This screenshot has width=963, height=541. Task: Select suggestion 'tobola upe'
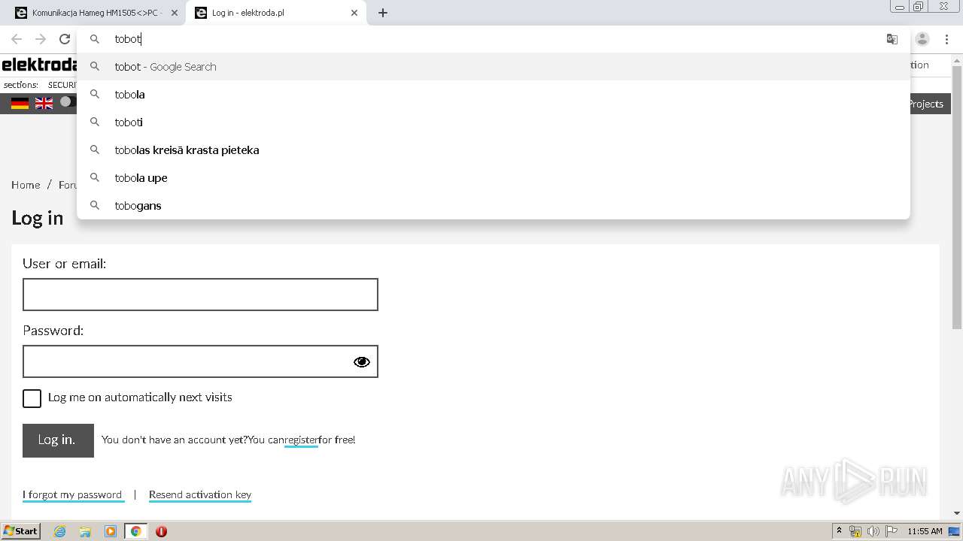[494, 178]
